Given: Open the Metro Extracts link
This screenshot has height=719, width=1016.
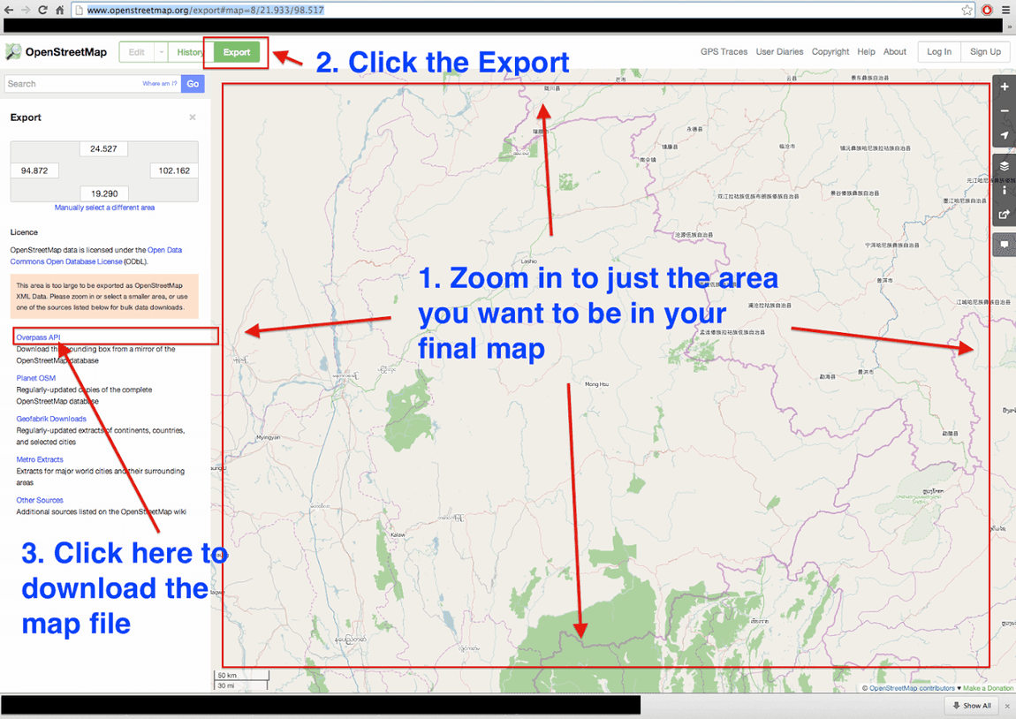Looking at the screenshot, I should 40,460.
